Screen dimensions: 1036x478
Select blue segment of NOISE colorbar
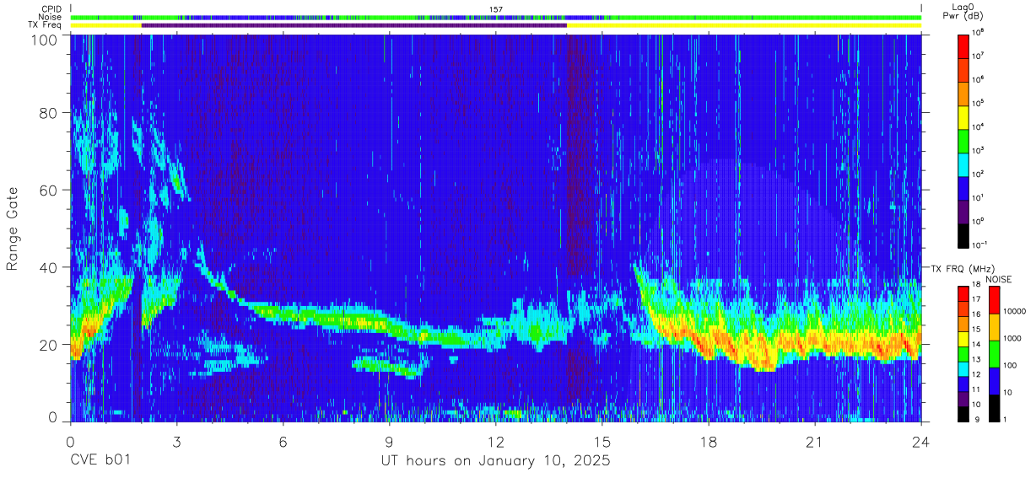pos(995,381)
